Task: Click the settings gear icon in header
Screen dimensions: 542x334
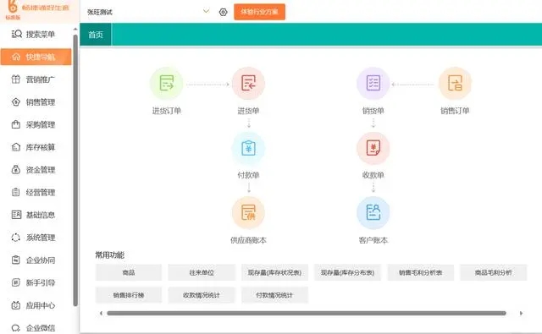Action: point(224,12)
